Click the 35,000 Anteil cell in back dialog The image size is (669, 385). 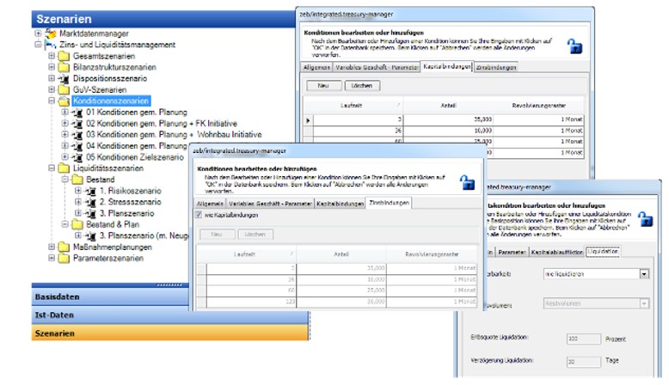[448, 119]
